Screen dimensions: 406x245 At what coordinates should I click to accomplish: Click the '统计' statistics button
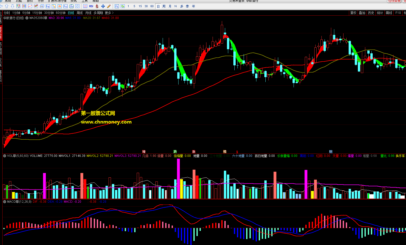(380, 13)
